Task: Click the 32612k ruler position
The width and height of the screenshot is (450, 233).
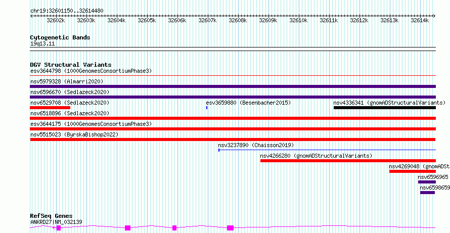Action: pyautogui.click(x=359, y=20)
